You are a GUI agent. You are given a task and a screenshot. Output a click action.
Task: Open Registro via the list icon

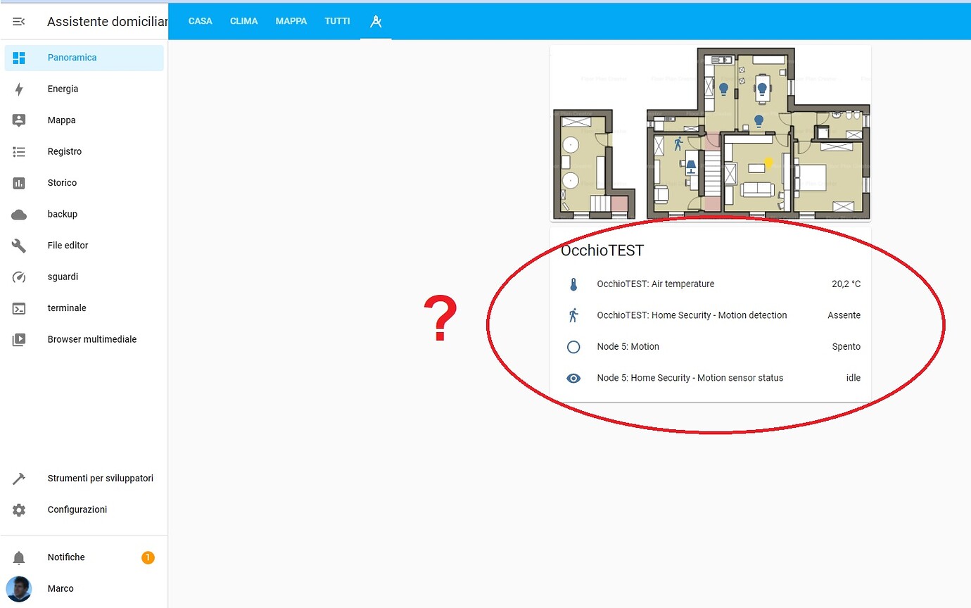tap(19, 151)
